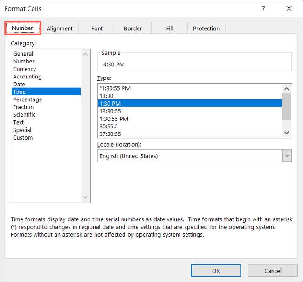
Task: Open the Locale location dropdown
Action: click(x=287, y=156)
